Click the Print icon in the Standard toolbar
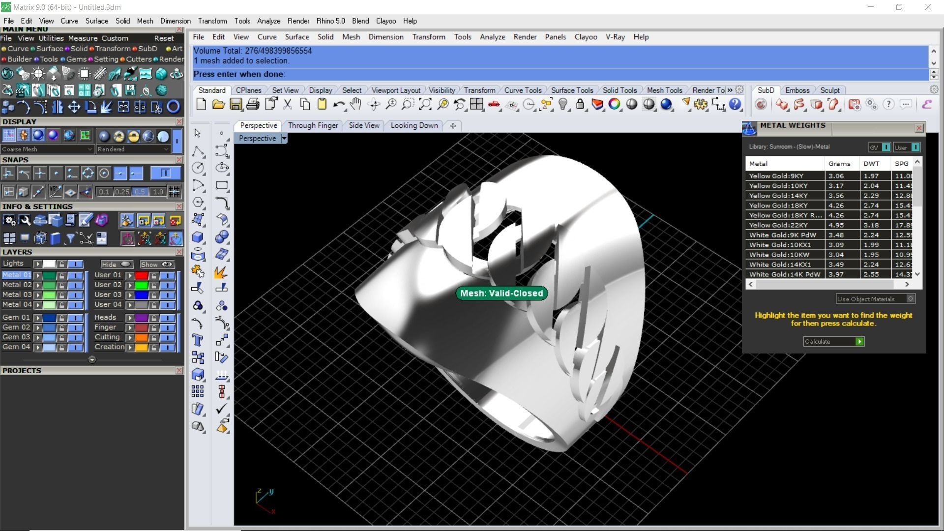The image size is (944, 531). coord(253,104)
